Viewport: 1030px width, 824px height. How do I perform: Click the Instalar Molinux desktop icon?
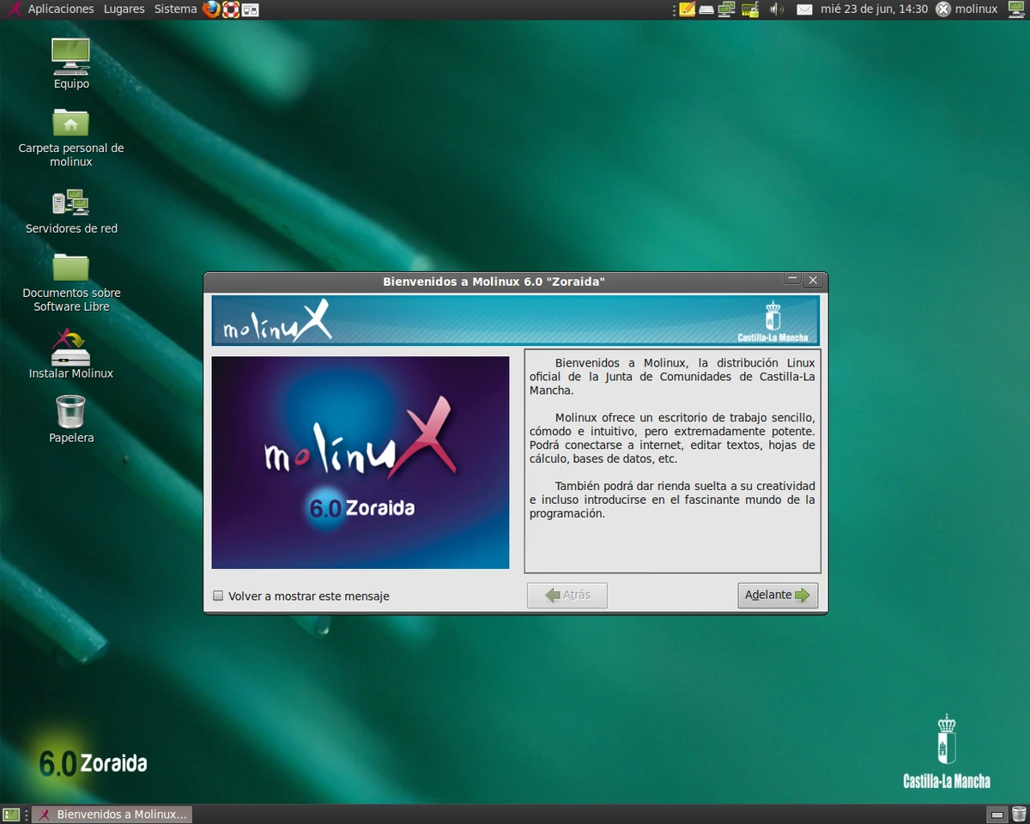coord(71,354)
